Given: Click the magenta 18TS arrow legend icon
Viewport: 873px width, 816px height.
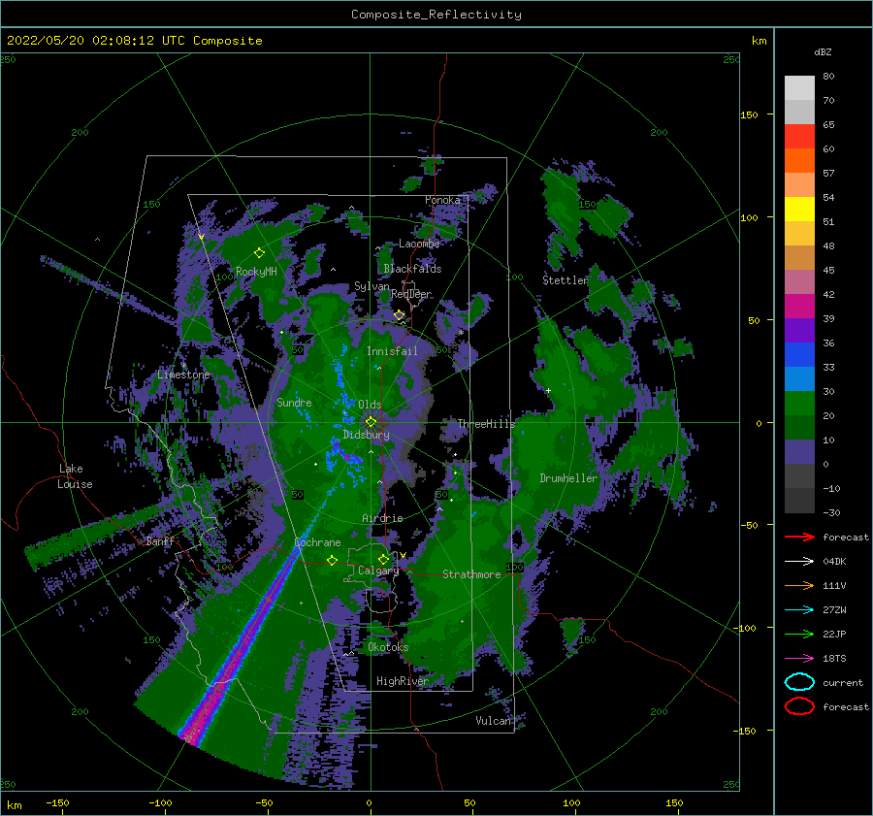Looking at the screenshot, I should 799,659.
